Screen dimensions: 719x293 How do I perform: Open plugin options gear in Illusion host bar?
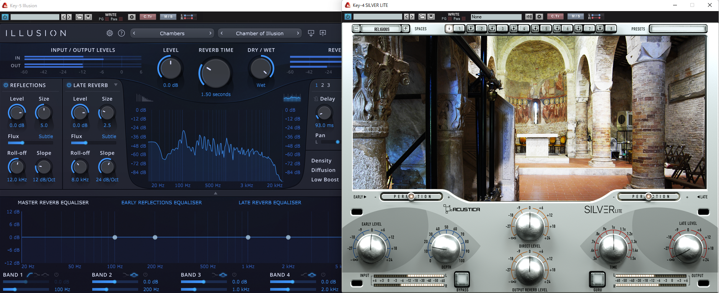pyautogui.click(x=132, y=17)
